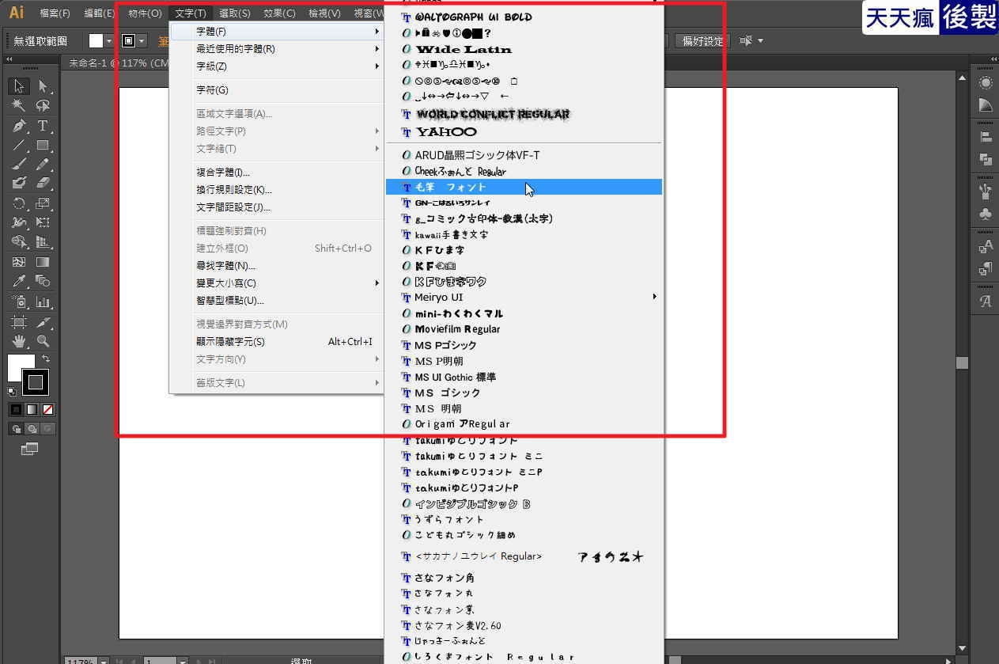Select the Hand tool
Screen dimensions: 999x664
coord(20,341)
